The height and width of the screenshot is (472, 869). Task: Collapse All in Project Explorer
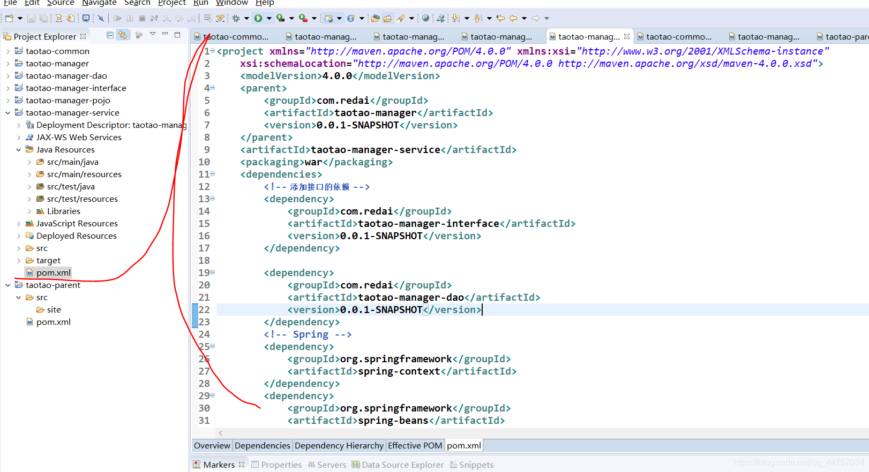pyautogui.click(x=110, y=35)
